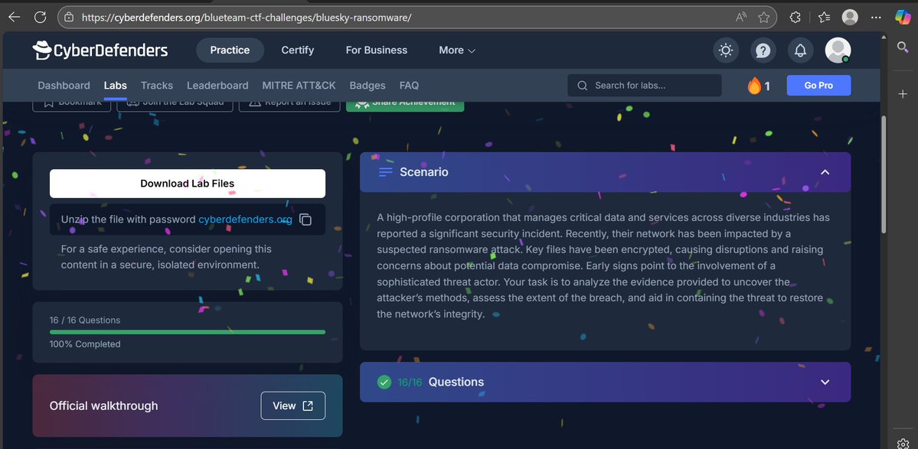
Task: Go back with the browser back arrow
Action: click(x=14, y=17)
